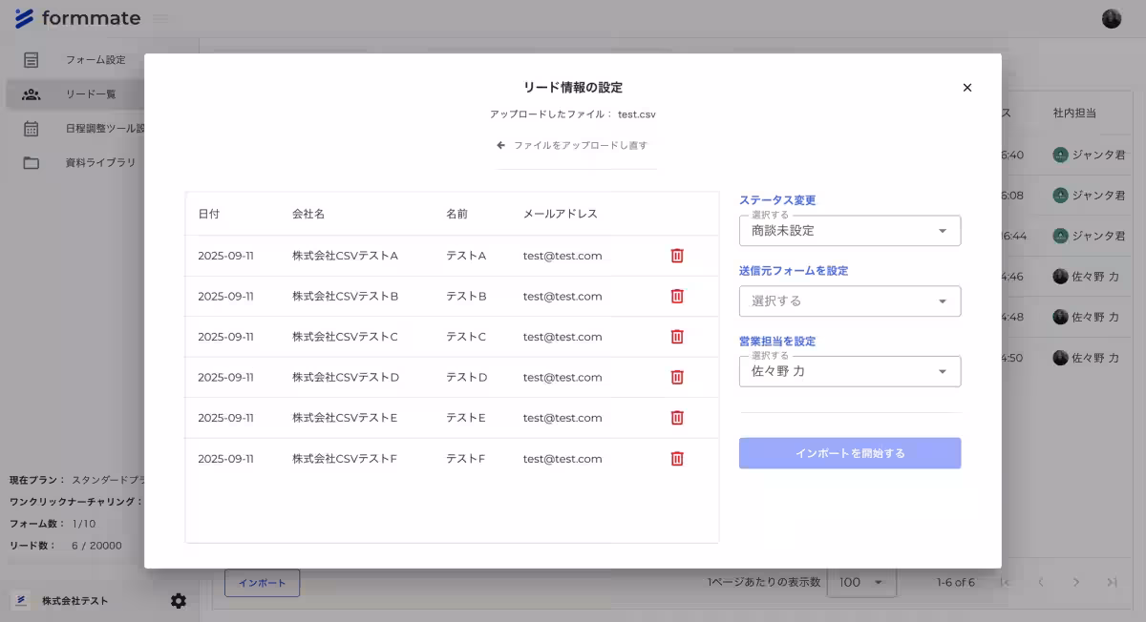Close the リード情報の設定 modal with the X
Screen dimensions: 1146x622
(x=966, y=87)
